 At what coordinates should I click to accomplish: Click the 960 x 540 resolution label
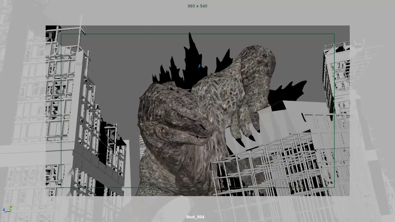coord(197,6)
